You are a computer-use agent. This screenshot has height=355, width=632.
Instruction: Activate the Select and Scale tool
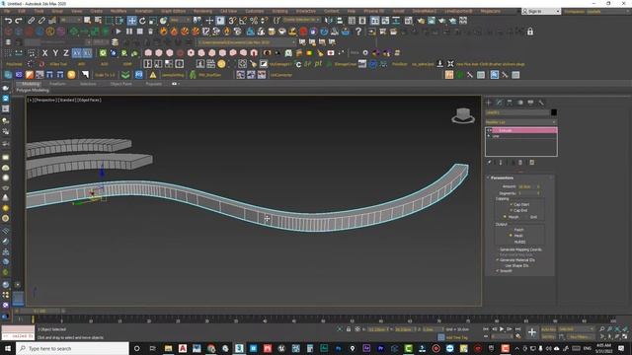pos(153,20)
